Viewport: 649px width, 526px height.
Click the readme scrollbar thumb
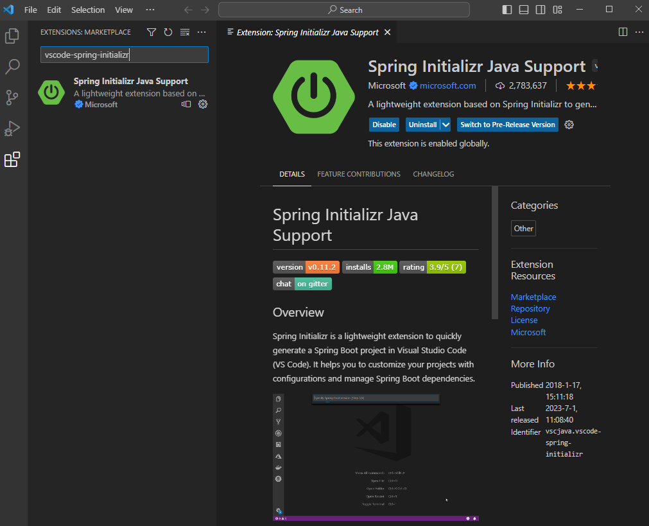coord(495,252)
